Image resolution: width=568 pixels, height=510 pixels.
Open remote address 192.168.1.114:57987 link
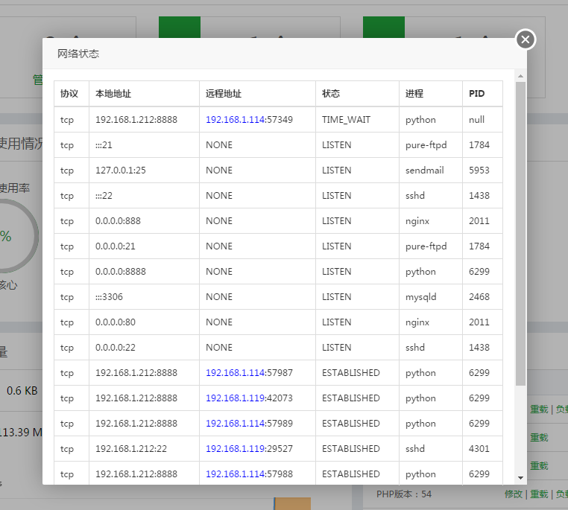[x=235, y=373]
